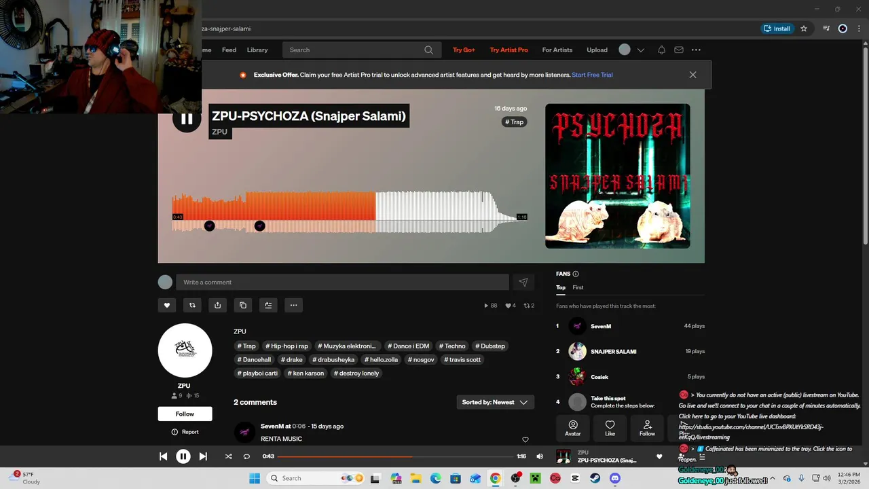Like SevenM's RENTA MUSIC comment
869x489 pixels.
click(x=525, y=439)
